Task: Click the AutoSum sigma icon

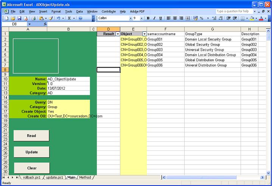Action: point(69,18)
